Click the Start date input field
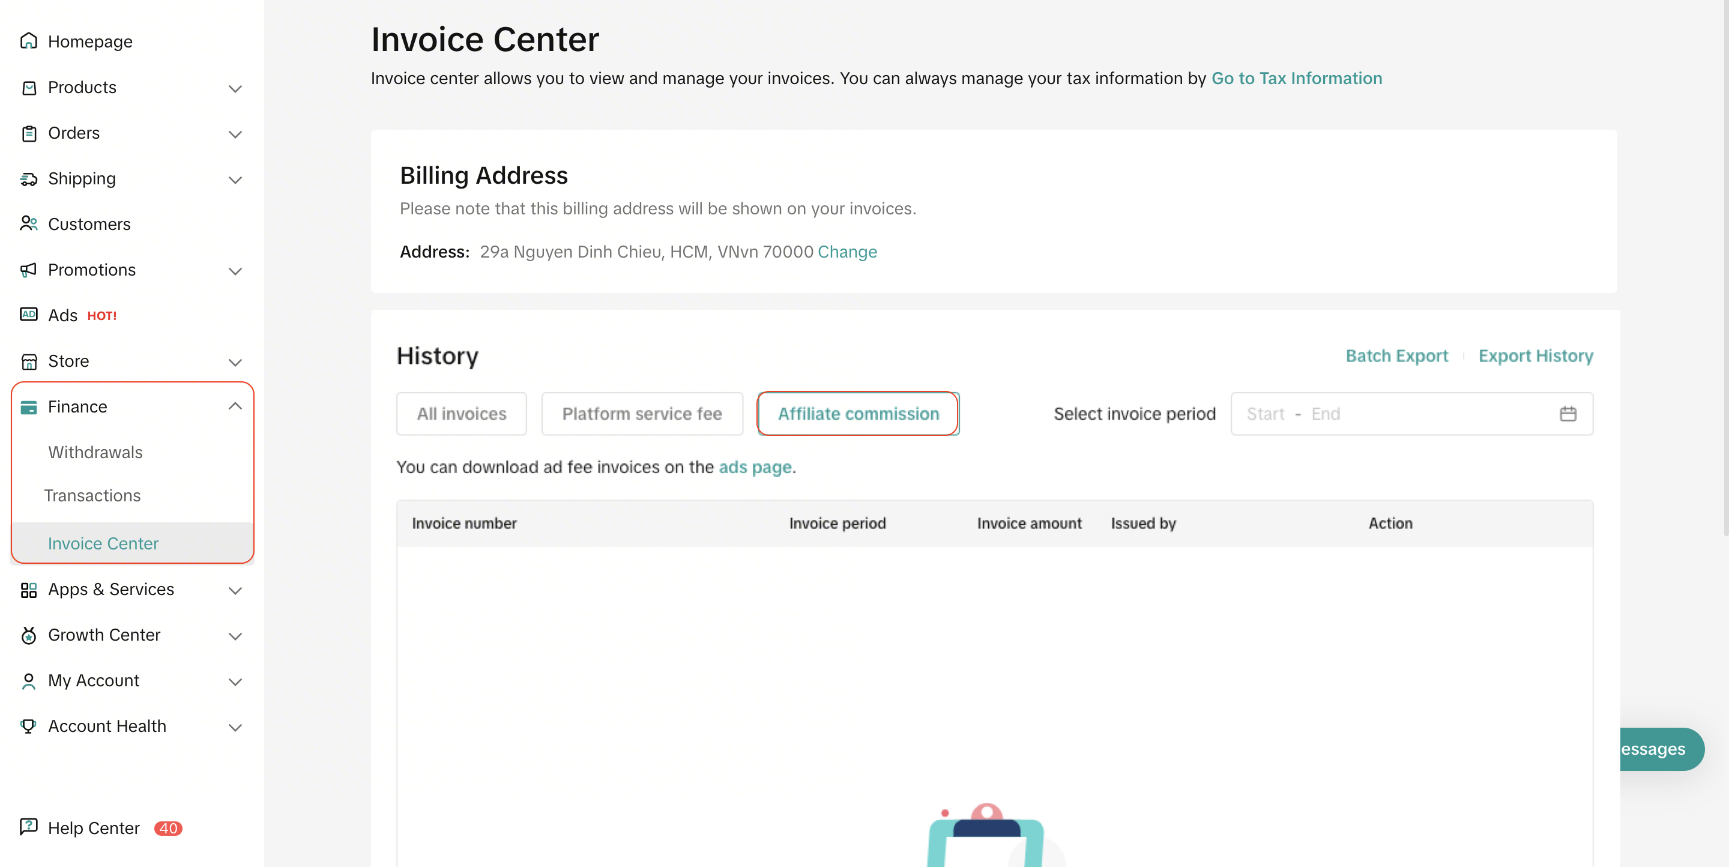The height and width of the screenshot is (867, 1729). 1265,414
